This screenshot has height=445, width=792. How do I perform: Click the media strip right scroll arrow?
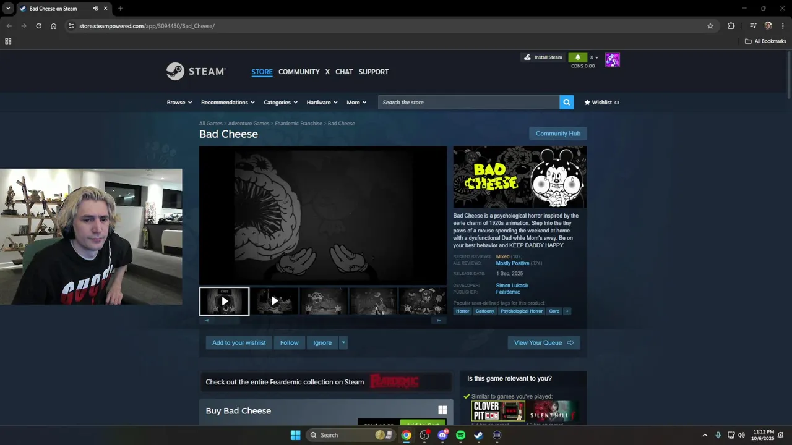(x=439, y=320)
